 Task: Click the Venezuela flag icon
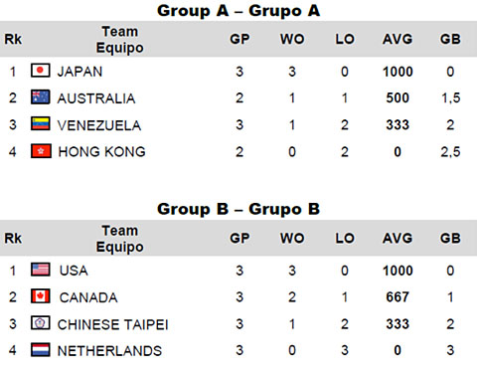coord(41,123)
